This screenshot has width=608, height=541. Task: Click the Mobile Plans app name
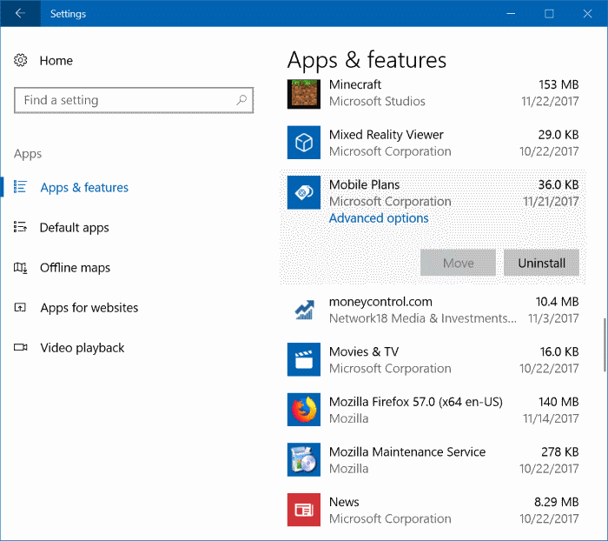coord(364,185)
